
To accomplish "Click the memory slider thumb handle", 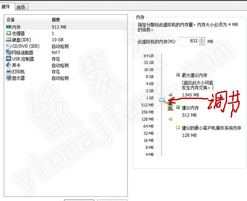I will [x=162, y=100].
